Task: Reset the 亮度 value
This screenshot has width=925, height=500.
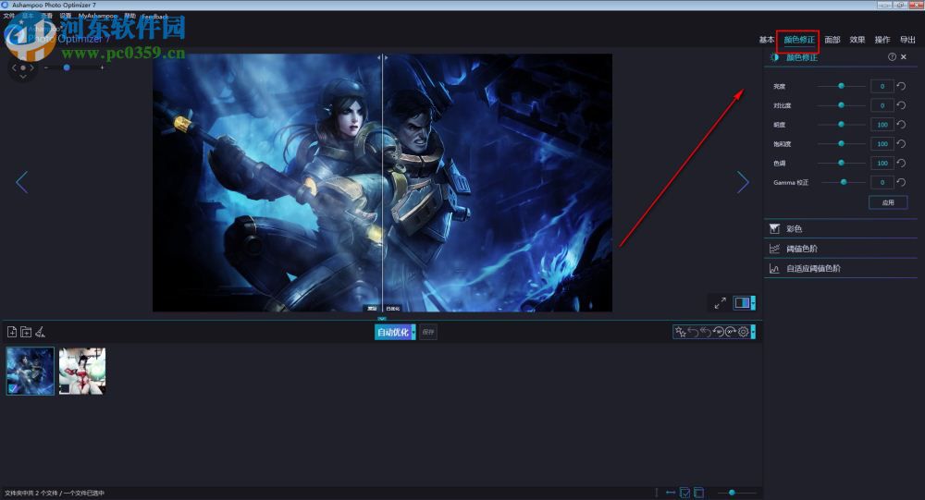Action: click(901, 86)
